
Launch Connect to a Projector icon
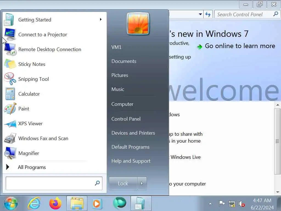[10, 34]
